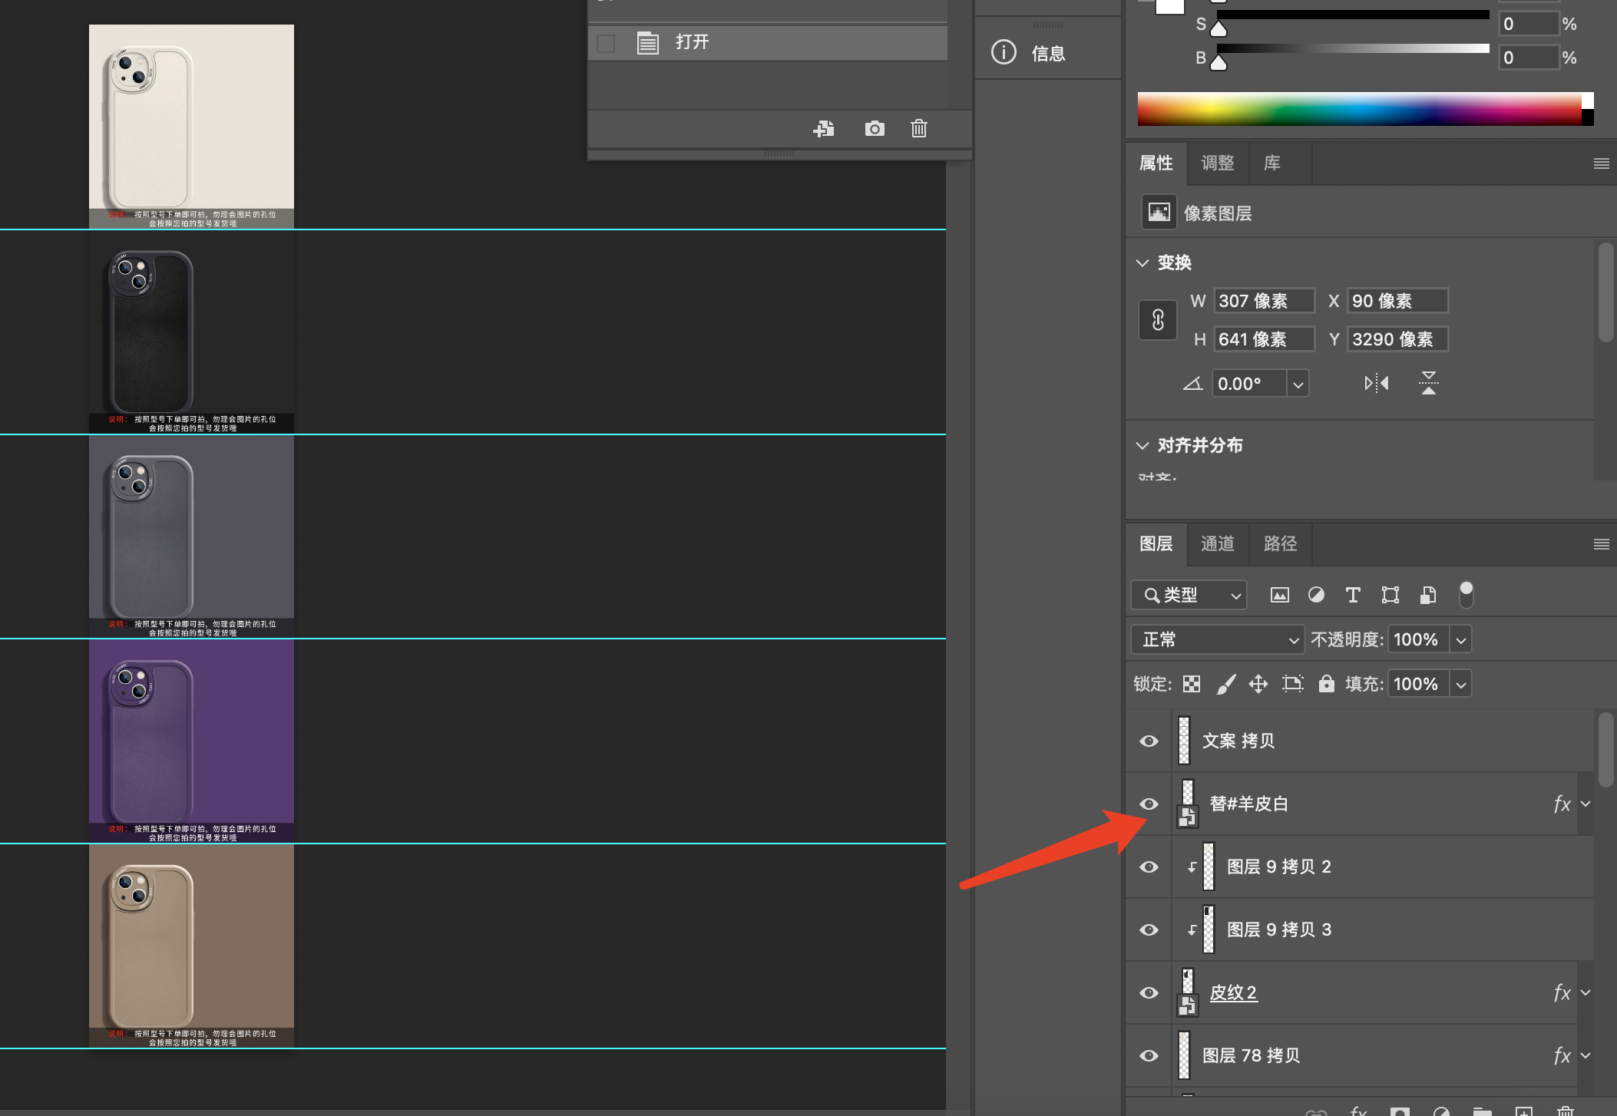Toggle the checkbox beside 打开 history state
Image resolution: width=1617 pixels, height=1116 pixels.
pyautogui.click(x=606, y=43)
